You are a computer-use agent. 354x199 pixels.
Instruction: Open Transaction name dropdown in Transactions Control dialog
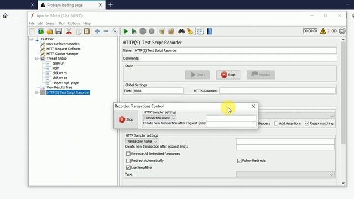pyautogui.click(x=160, y=118)
